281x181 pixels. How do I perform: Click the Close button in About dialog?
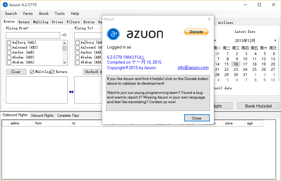click(197, 118)
